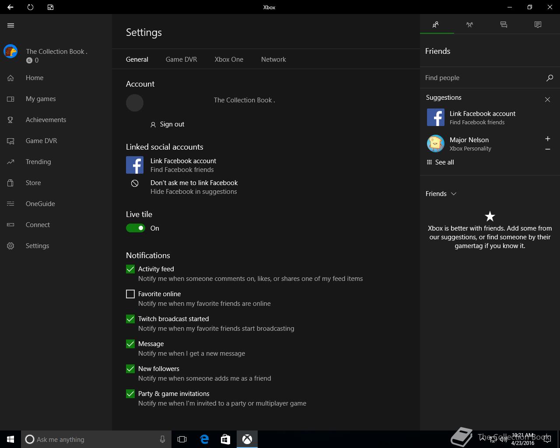
Task: Switch to the Friends panel tab icon
Action: coord(435,24)
